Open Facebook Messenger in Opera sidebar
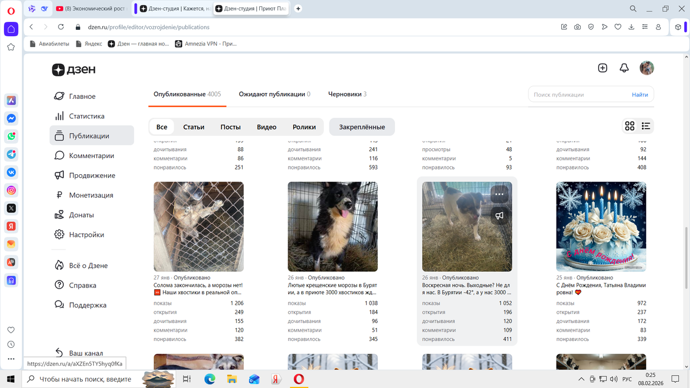690x388 pixels. pos(11,118)
